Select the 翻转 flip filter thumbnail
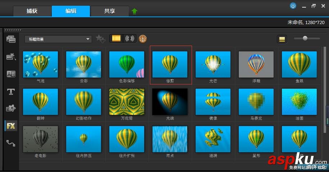 pos(41,102)
